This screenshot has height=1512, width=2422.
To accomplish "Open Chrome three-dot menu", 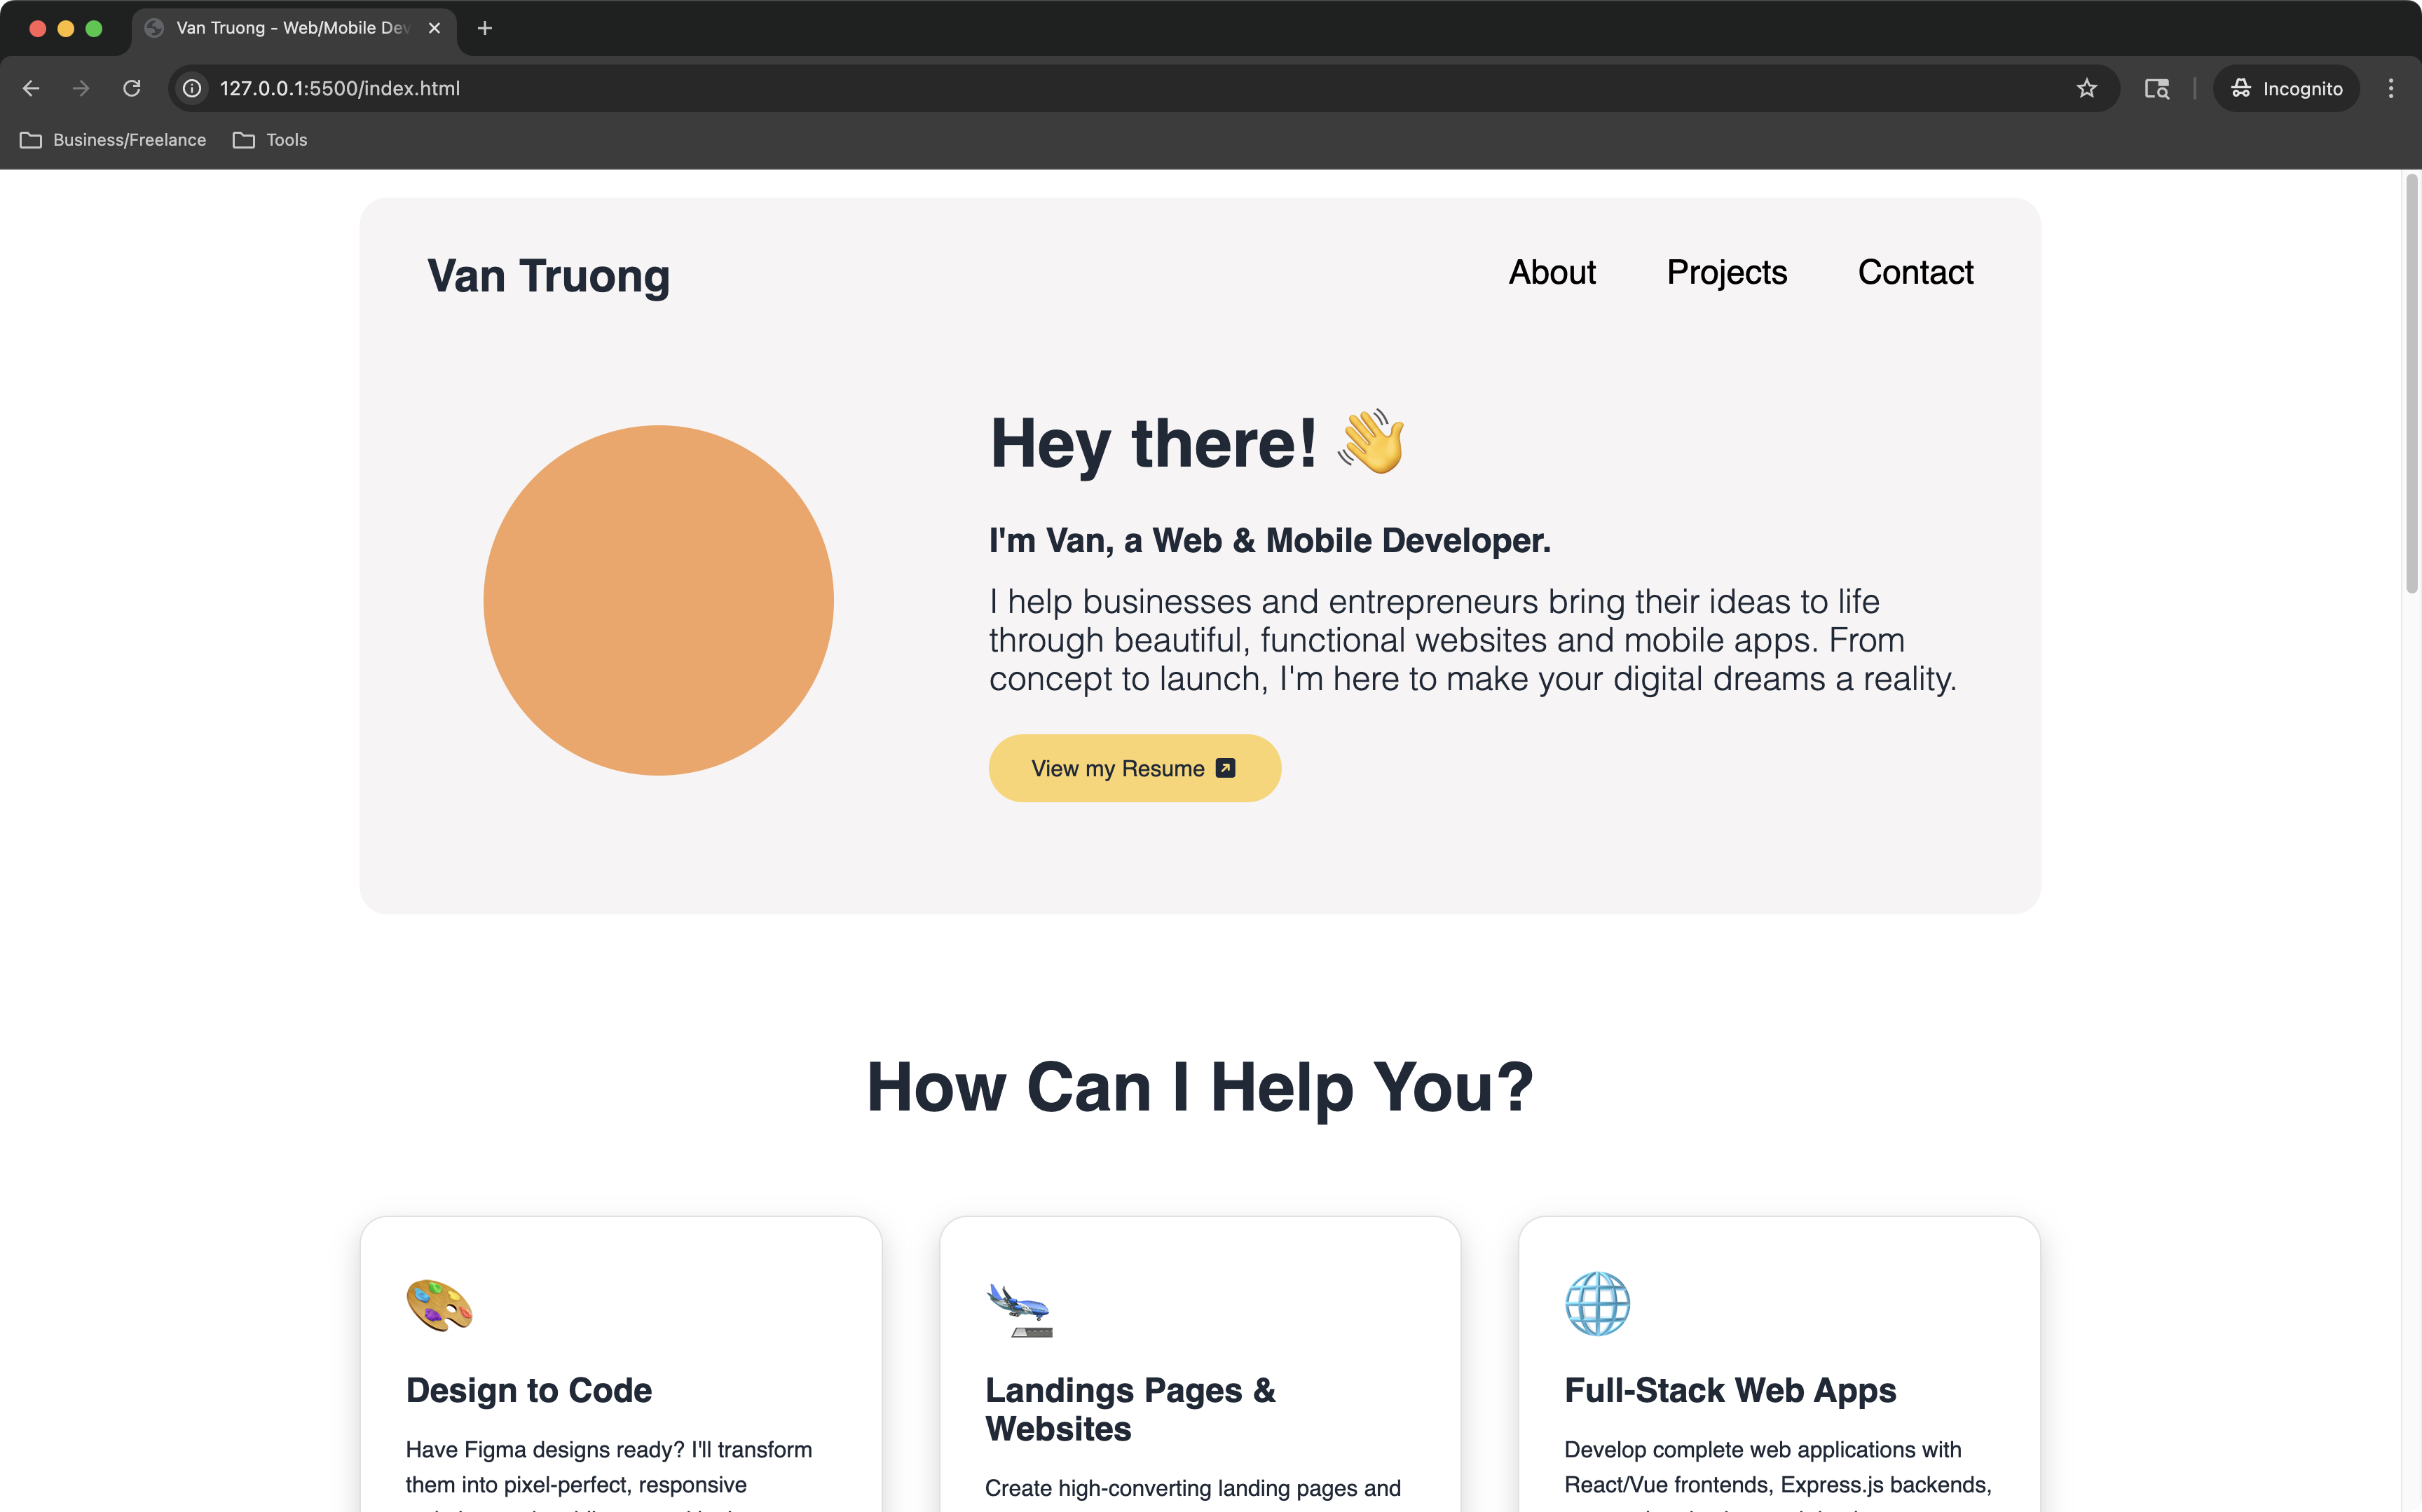I will (x=2390, y=88).
